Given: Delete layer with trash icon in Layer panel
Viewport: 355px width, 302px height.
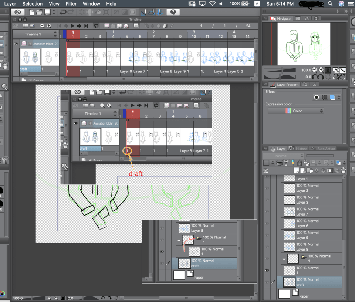Looking at the screenshot, I should click(x=344, y=170).
